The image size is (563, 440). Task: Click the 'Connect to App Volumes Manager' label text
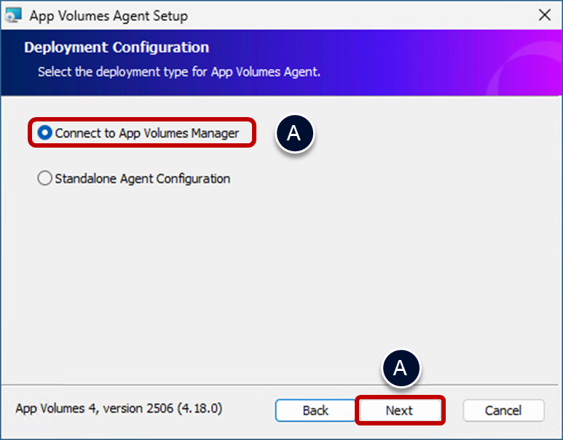click(x=146, y=133)
